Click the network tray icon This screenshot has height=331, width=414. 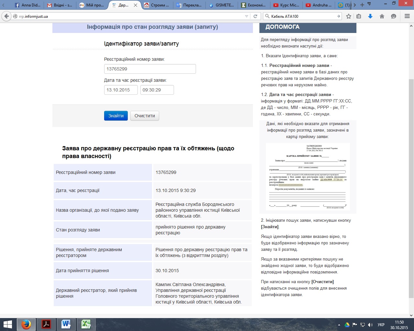pos(363,325)
